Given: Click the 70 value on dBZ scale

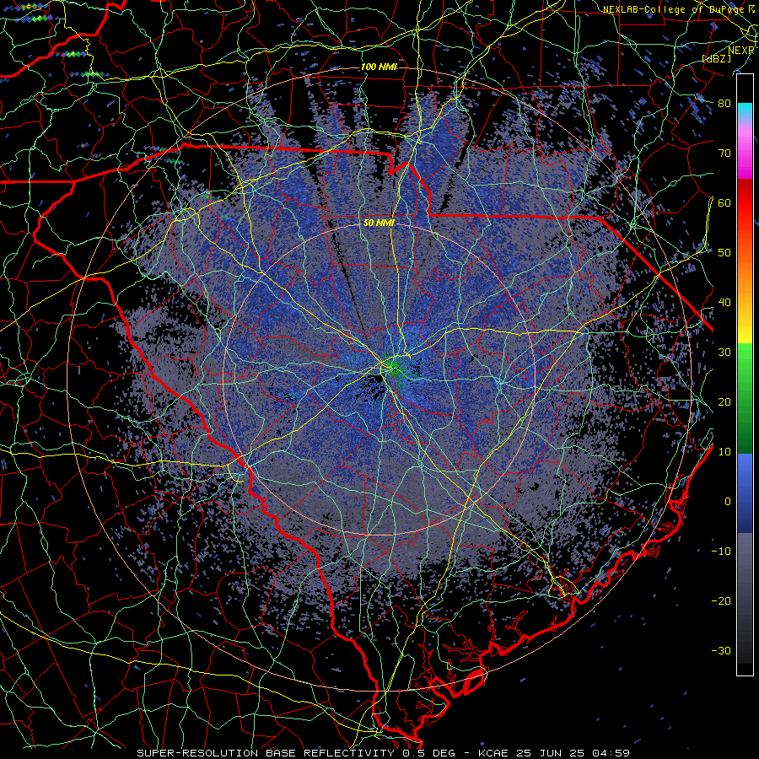Looking at the screenshot, I should (x=724, y=153).
